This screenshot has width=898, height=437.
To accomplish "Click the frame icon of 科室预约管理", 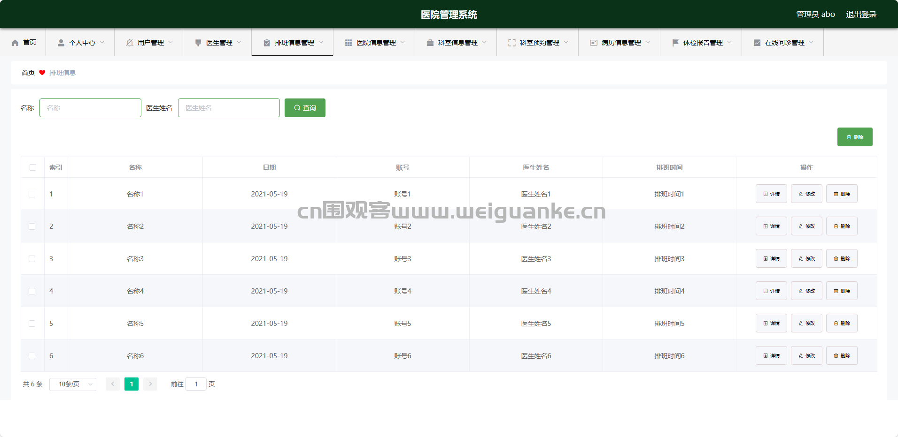I will pos(512,43).
